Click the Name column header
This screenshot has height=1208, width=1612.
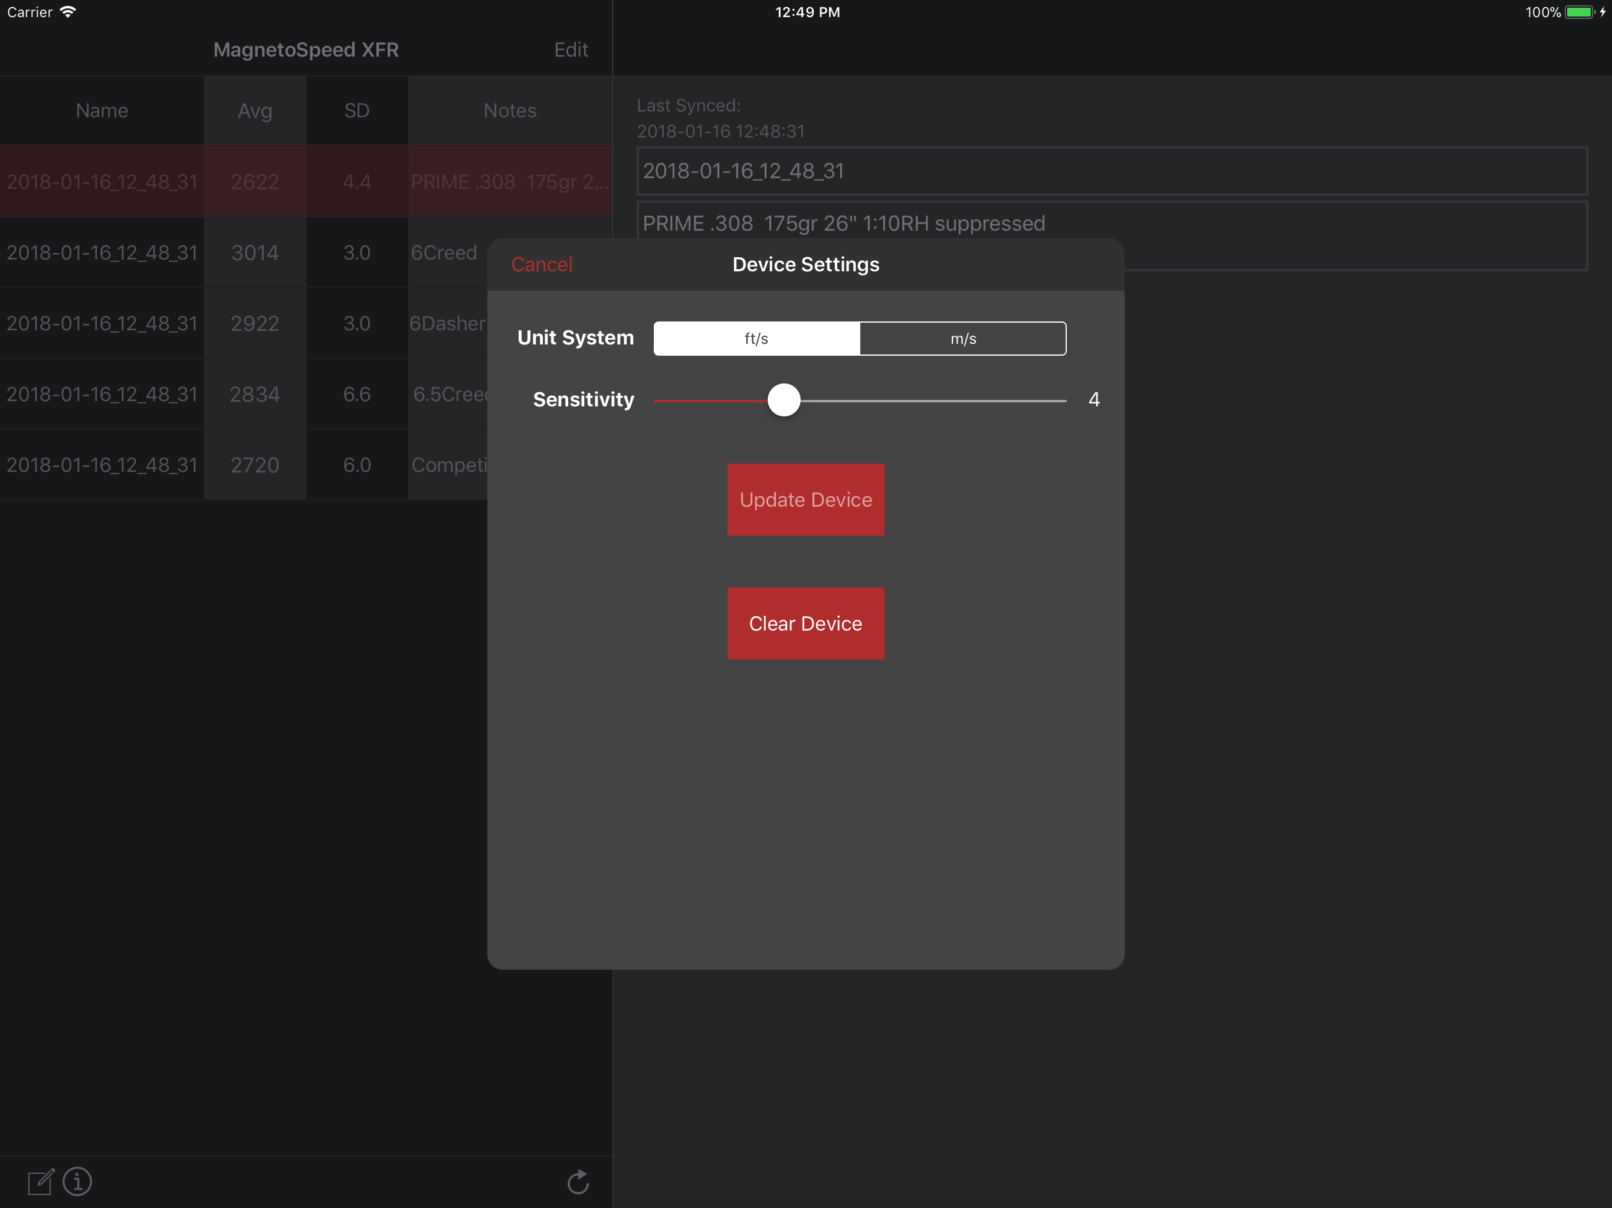tap(102, 111)
